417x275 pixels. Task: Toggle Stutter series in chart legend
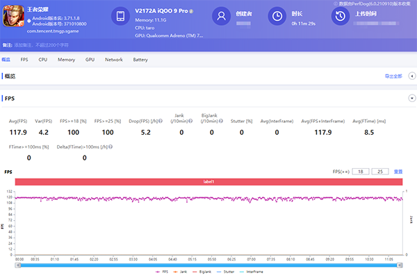[x=225, y=272]
